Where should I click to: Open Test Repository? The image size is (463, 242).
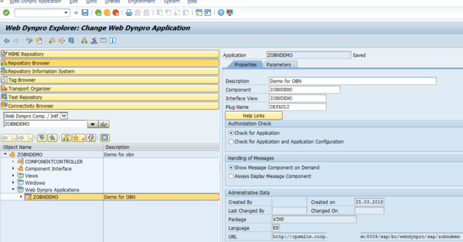pyautogui.click(x=110, y=97)
